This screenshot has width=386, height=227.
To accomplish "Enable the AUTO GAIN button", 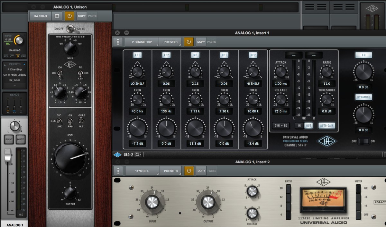I will [326, 125].
